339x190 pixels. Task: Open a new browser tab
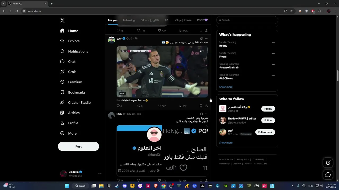tap(51, 4)
